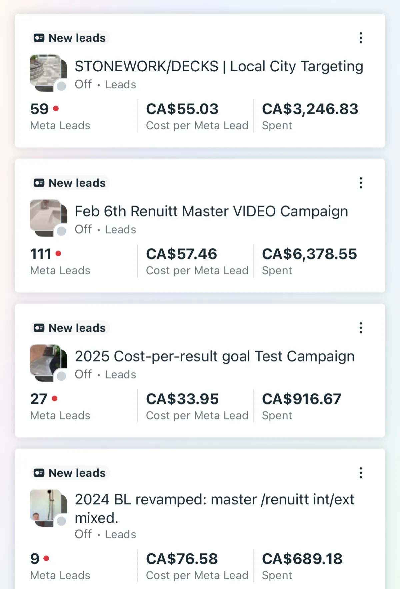Screen dimensions: 400x589
Task: Click New leads badge on 2025 Test Campaign card
Action: pyautogui.click(x=70, y=328)
